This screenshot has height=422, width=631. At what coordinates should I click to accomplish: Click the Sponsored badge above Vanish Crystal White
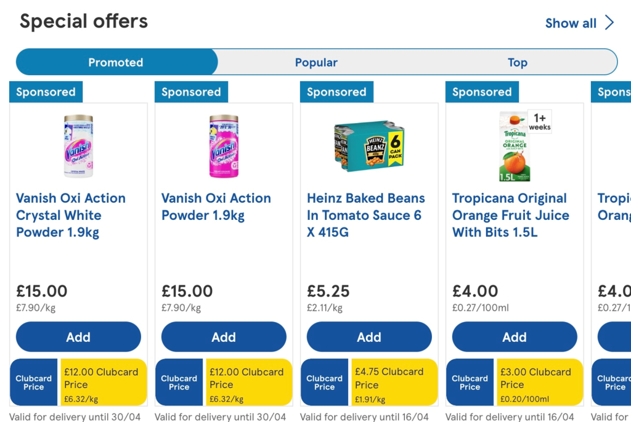[x=46, y=92]
